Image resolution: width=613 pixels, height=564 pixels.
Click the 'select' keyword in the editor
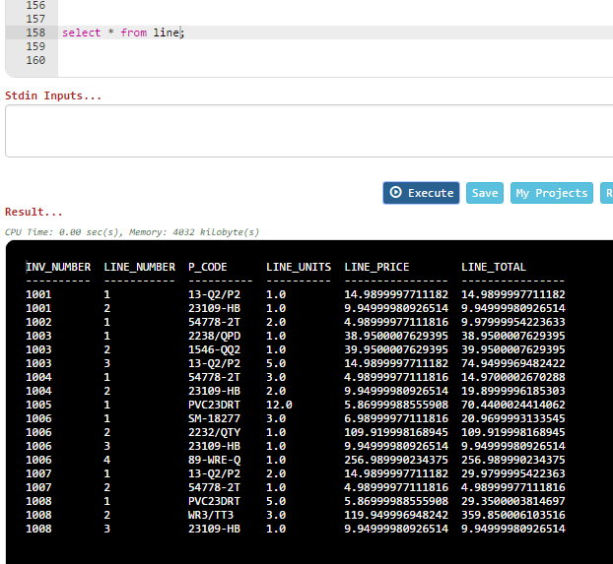82,32
